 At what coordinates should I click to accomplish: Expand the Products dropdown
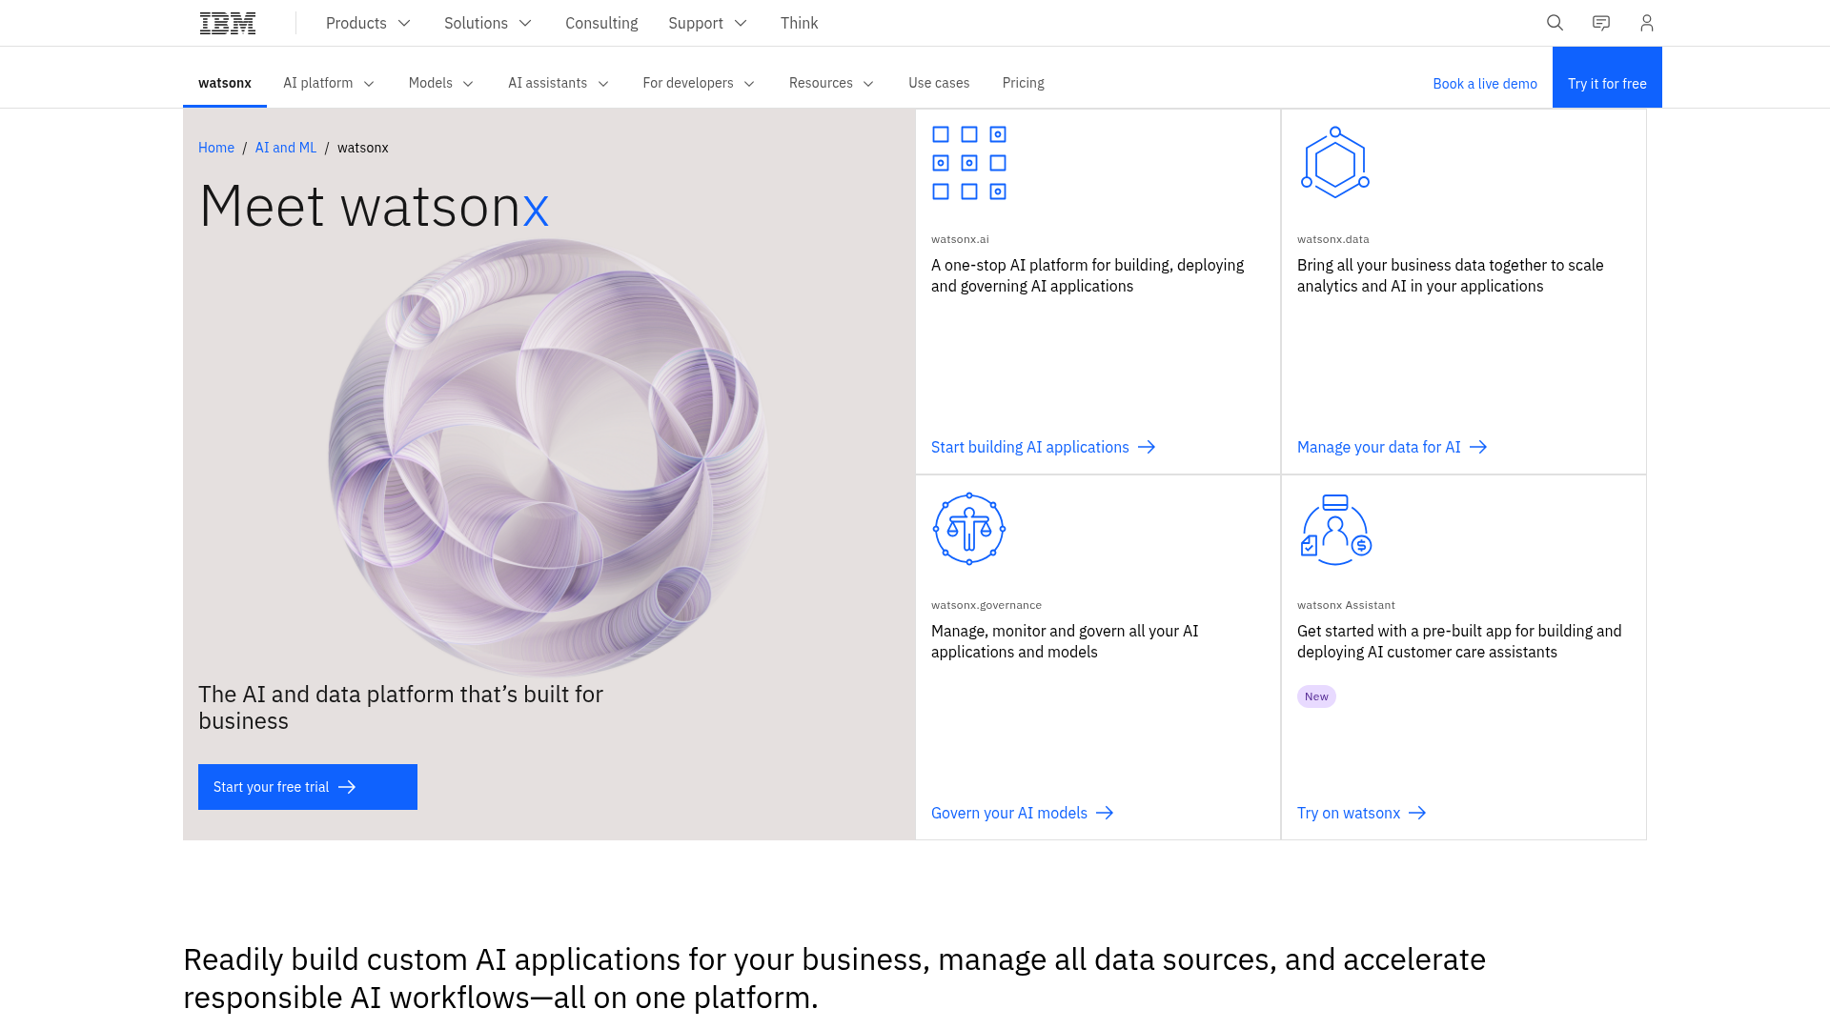(368, 23)
